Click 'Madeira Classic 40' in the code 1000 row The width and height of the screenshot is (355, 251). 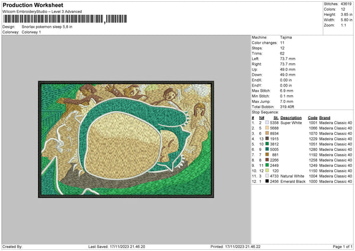[x=335, y=182]
